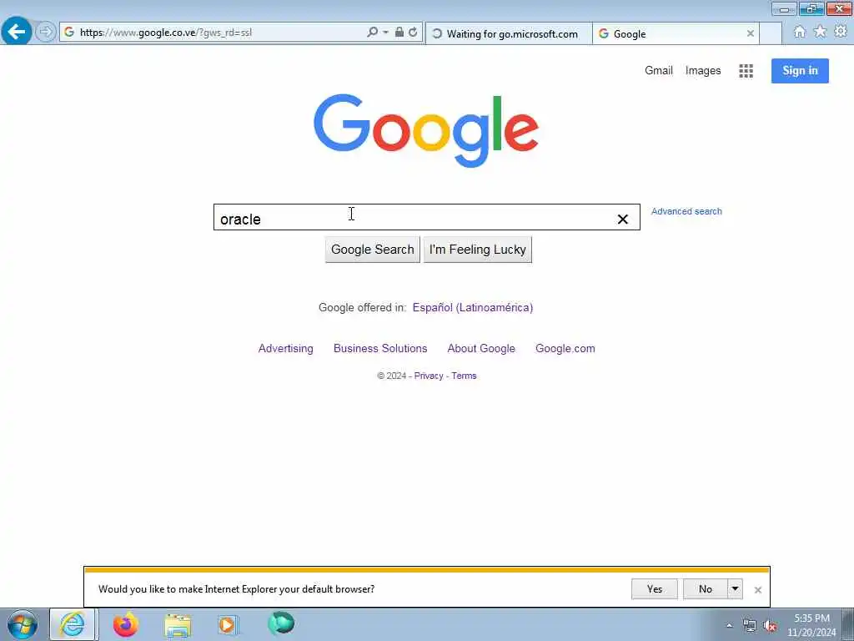Close the Google tab
Image resolution: width=854 pixels, height=641 pixels.
coord(750,33)
